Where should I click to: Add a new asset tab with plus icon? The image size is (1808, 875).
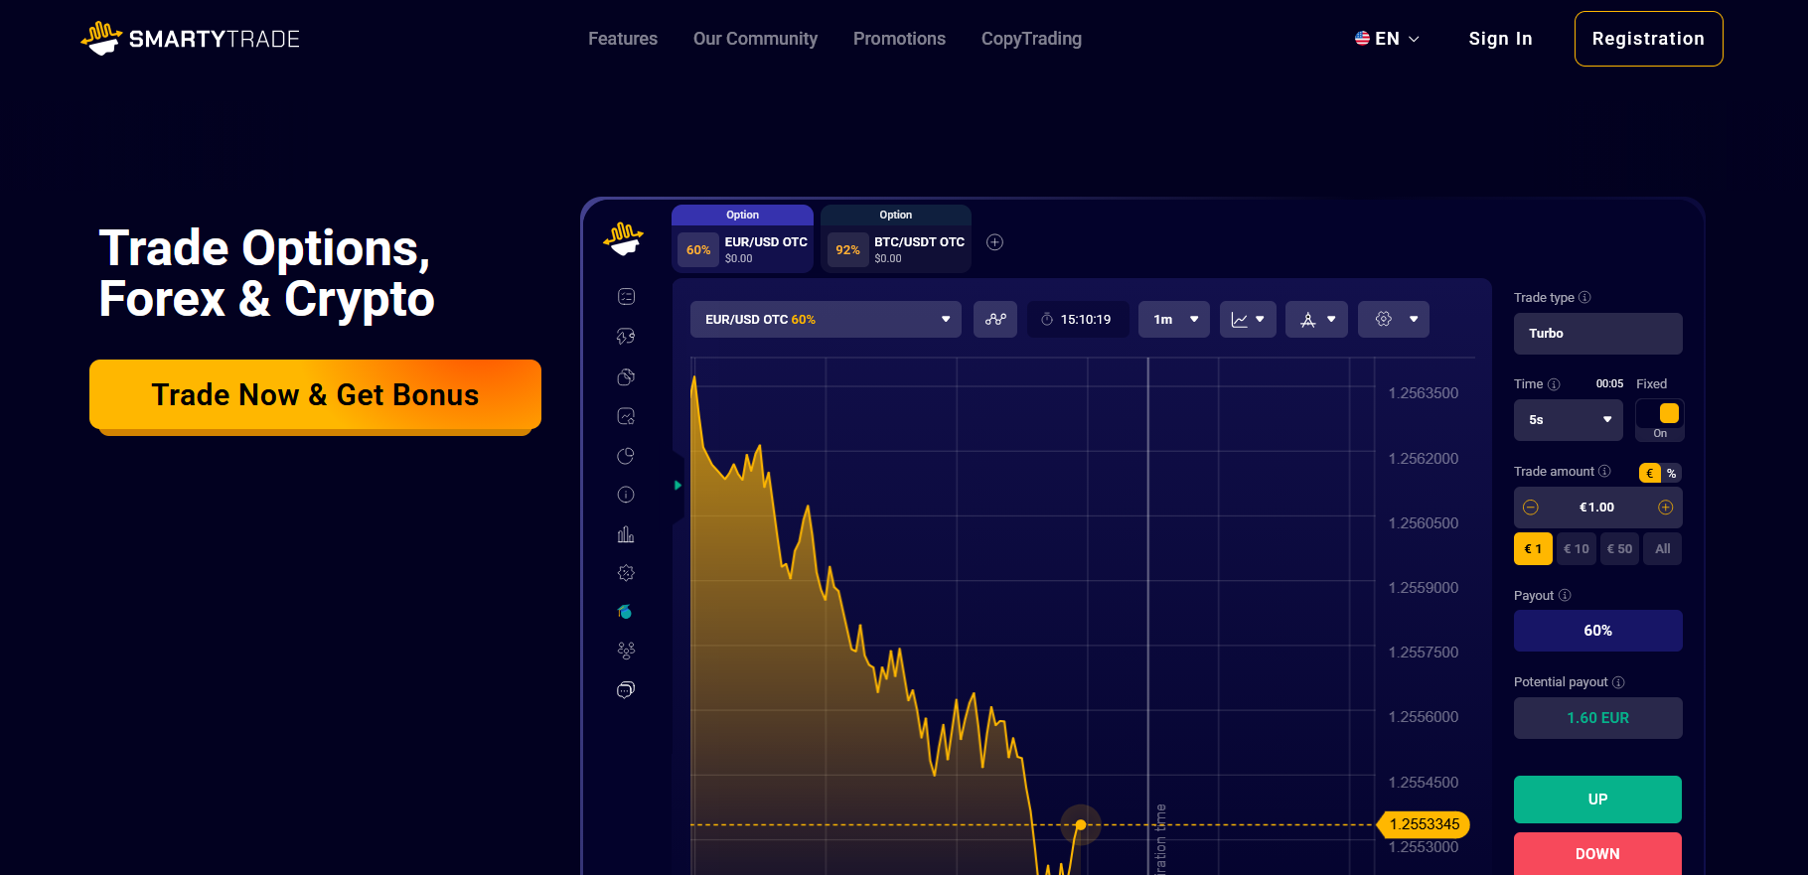pyautogui.click(x=994, y=242)
